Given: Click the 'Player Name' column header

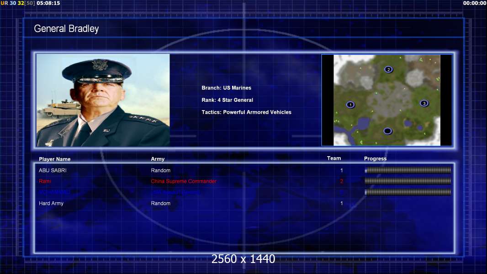Looking at the screenshot, I should 55,159.
